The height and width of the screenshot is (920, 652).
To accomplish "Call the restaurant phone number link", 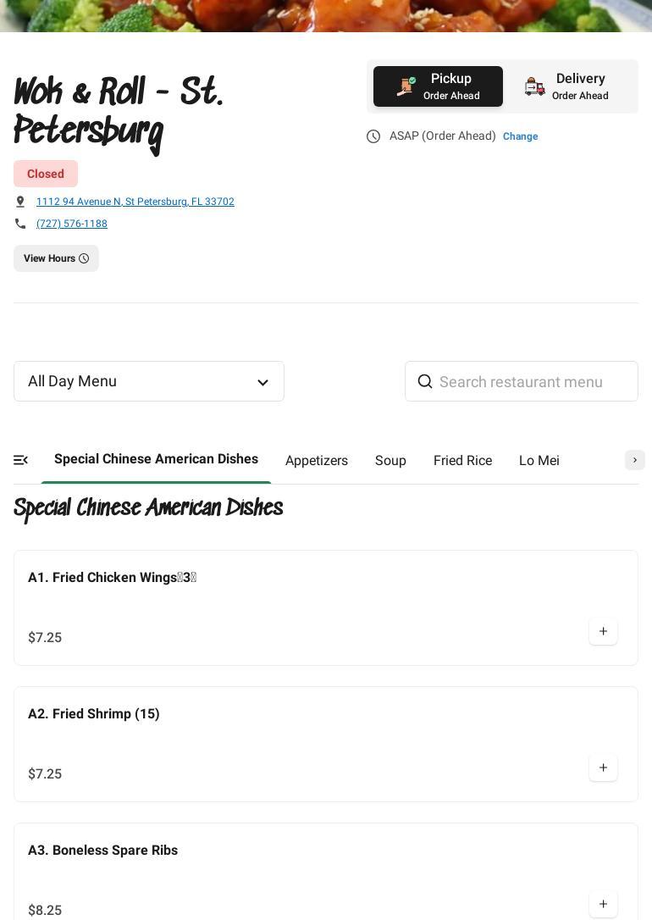I will pyautogui.click(x=72, y=224).
